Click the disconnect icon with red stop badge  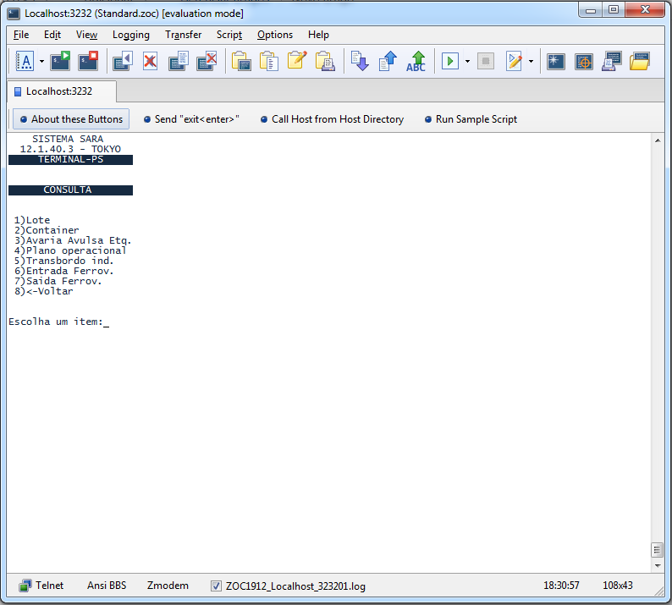click(88, 61)
